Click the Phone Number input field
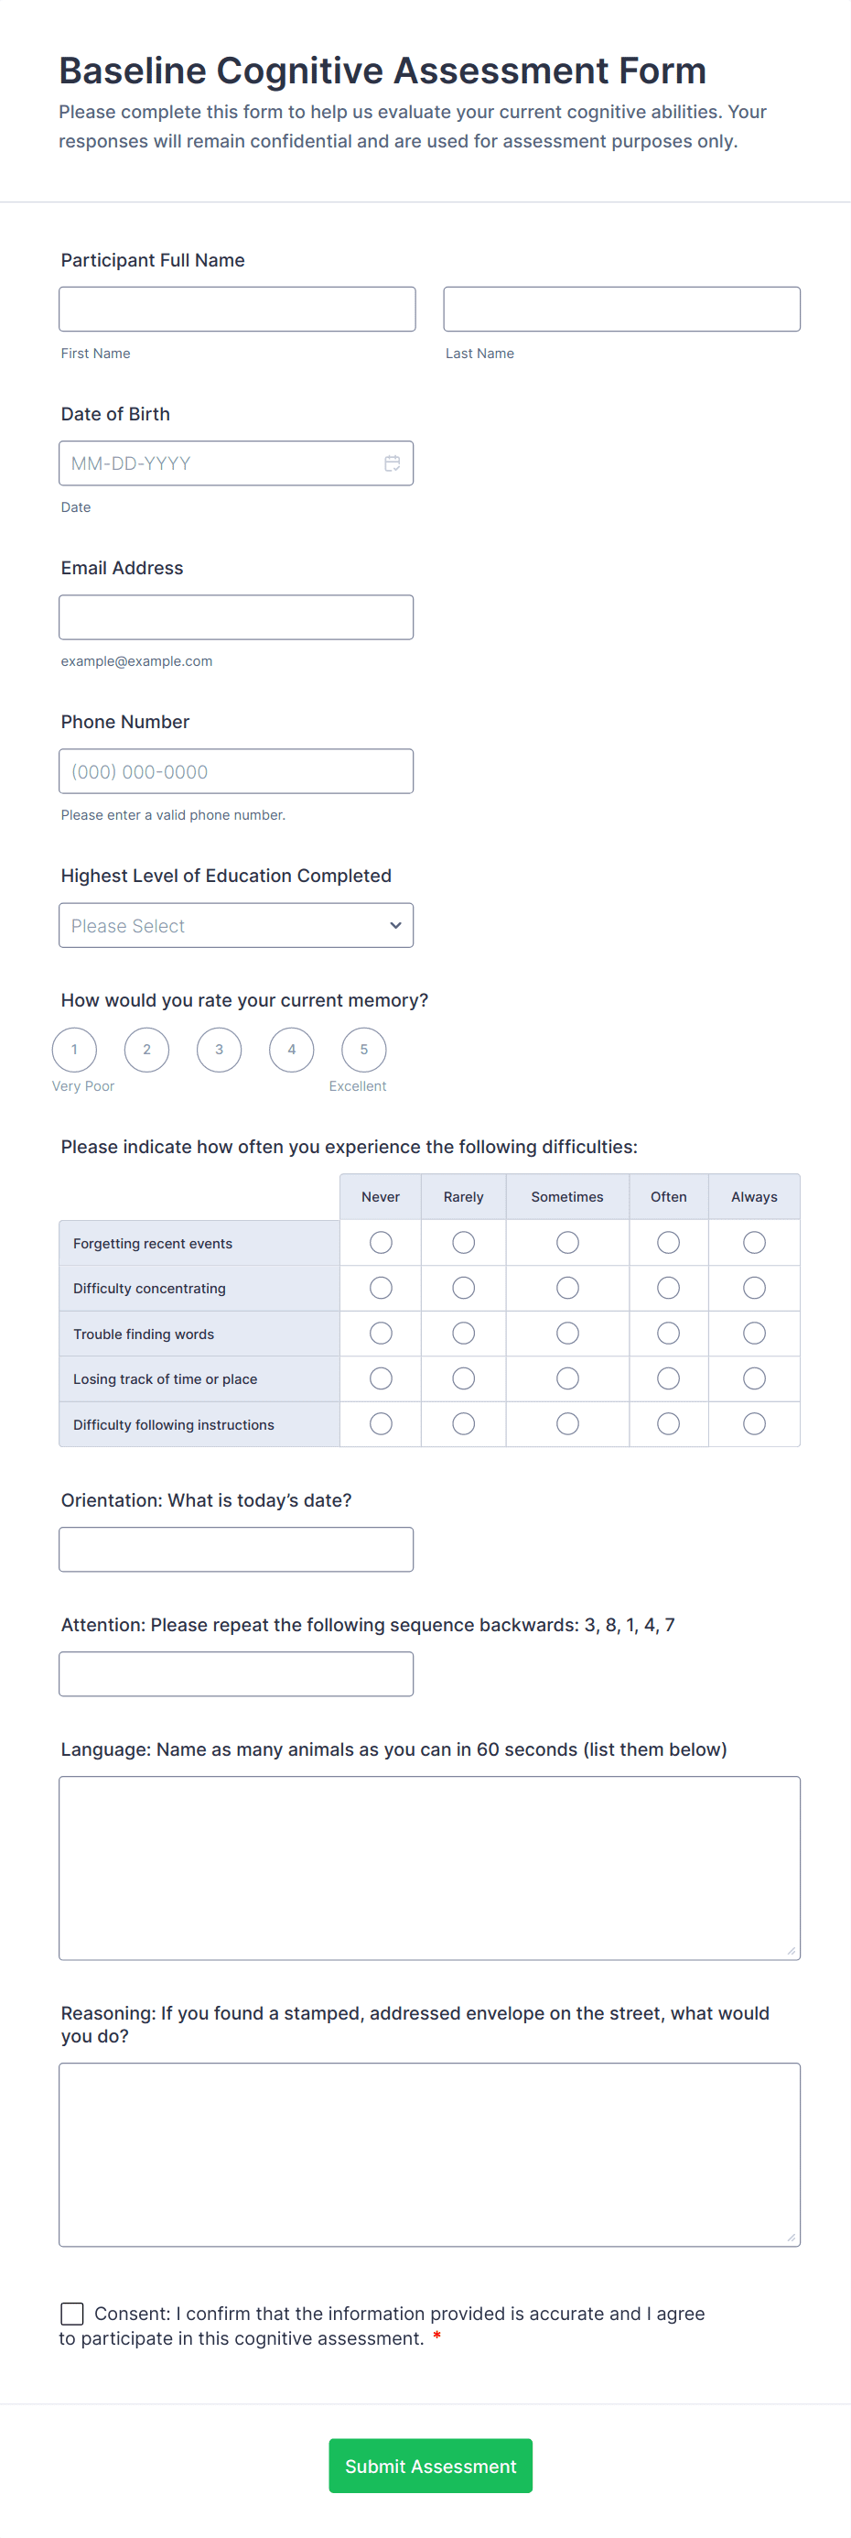The image size is (851, 2538). [236, 771]
